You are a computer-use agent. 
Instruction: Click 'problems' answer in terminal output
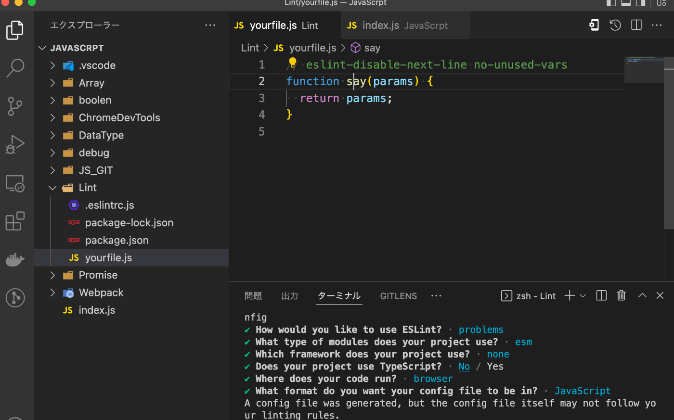click(481, 330)
